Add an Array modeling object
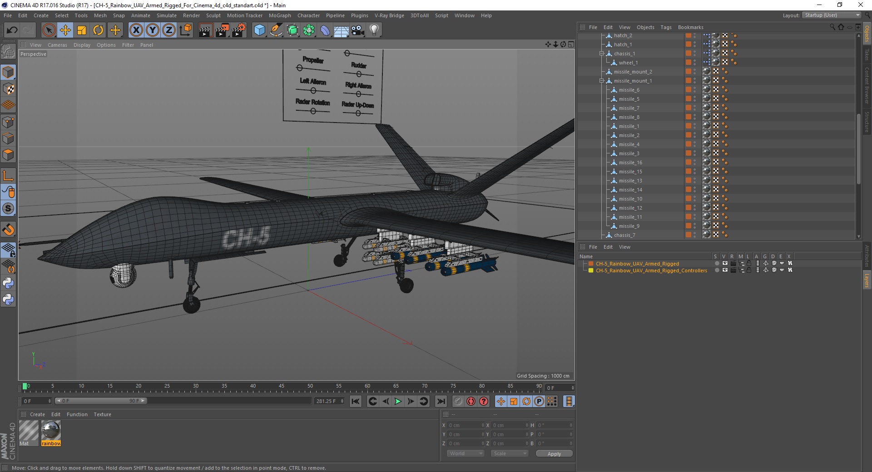 tap(309, 30)
